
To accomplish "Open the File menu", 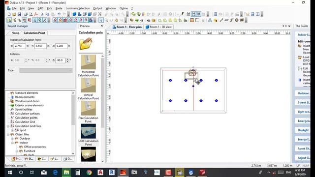I will click(x=14, y=8).
